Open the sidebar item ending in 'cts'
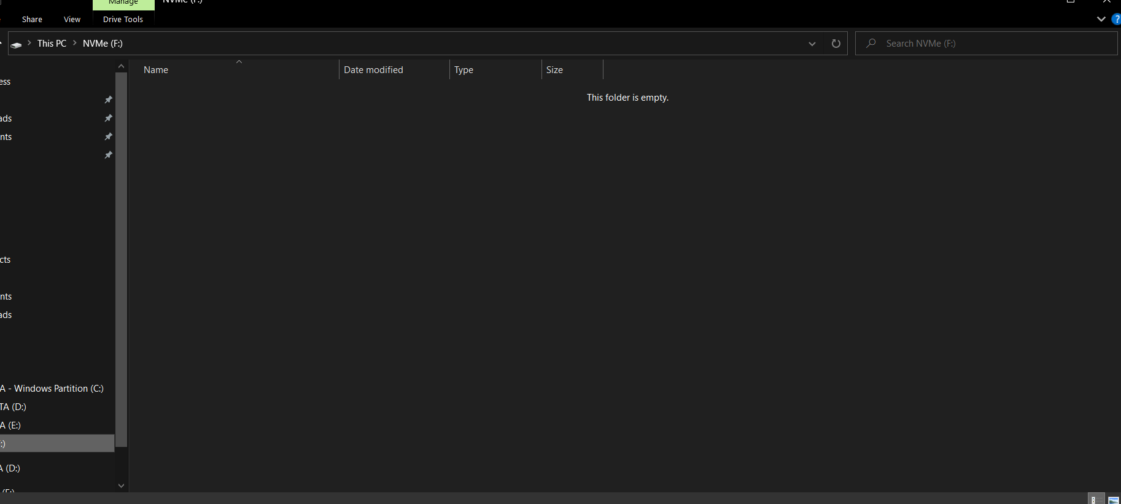Screen dimensions: 1121x504 tap(57, 260)
